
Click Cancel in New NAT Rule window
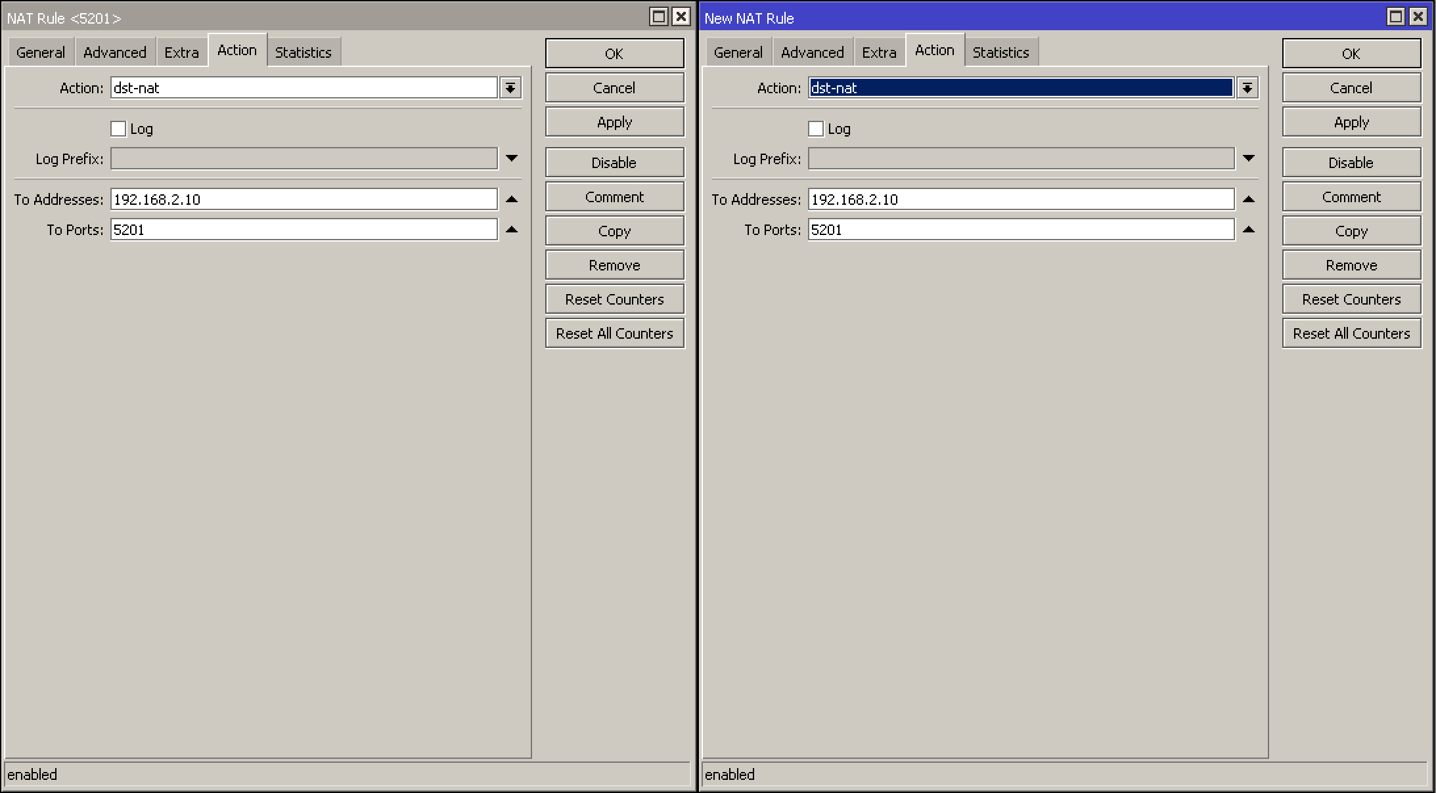point(1352,88)
